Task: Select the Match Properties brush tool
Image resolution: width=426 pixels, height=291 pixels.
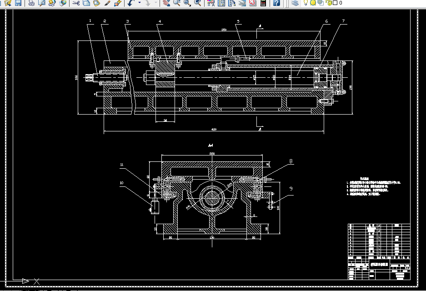Action: (x=107, y=3)
